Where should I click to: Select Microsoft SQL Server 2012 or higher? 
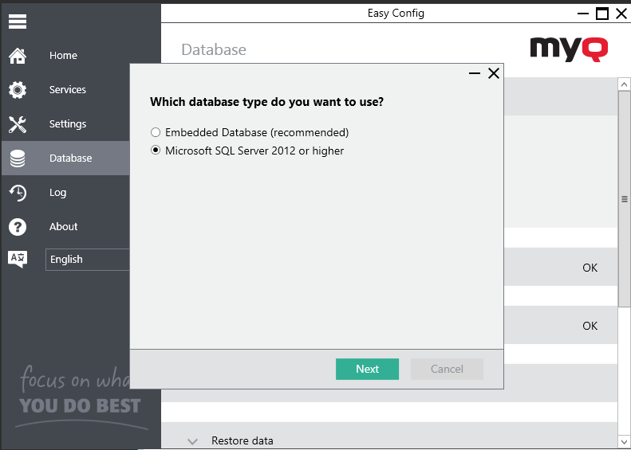pyautogui.click(x=156, y=151)
